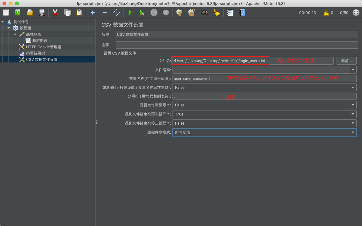Click the Stop test icon
This screenshot has height=226, width=362.
click(x=154, y=13)
